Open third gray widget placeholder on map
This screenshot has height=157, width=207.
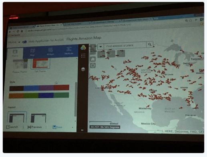tap(121, 53)
